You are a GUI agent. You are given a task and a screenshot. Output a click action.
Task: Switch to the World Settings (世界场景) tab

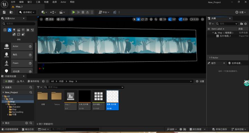236,63
